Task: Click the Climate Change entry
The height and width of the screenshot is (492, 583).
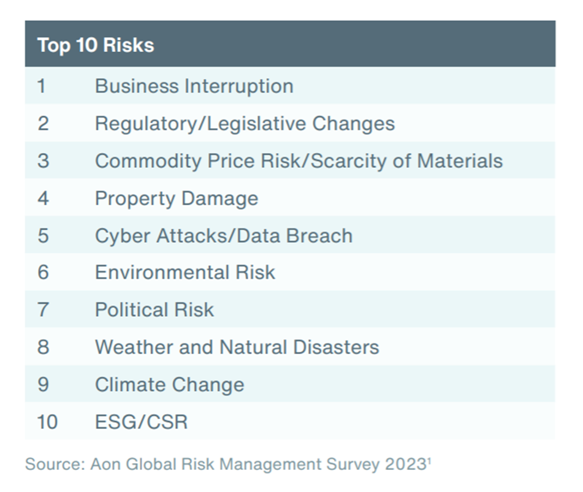Action: (x=170, y=385)
